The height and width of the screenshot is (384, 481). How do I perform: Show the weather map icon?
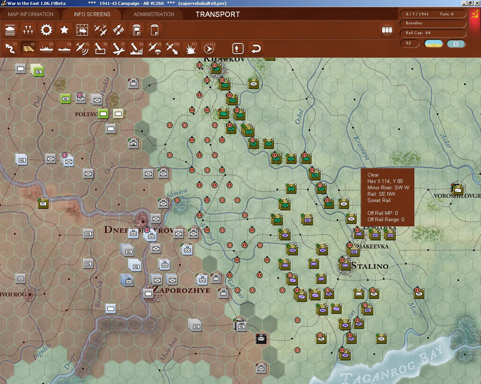pos(82,30)
